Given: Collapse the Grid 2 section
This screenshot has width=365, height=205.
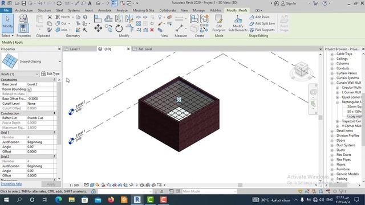Looking at the screenshot, I should click(55, 157).
